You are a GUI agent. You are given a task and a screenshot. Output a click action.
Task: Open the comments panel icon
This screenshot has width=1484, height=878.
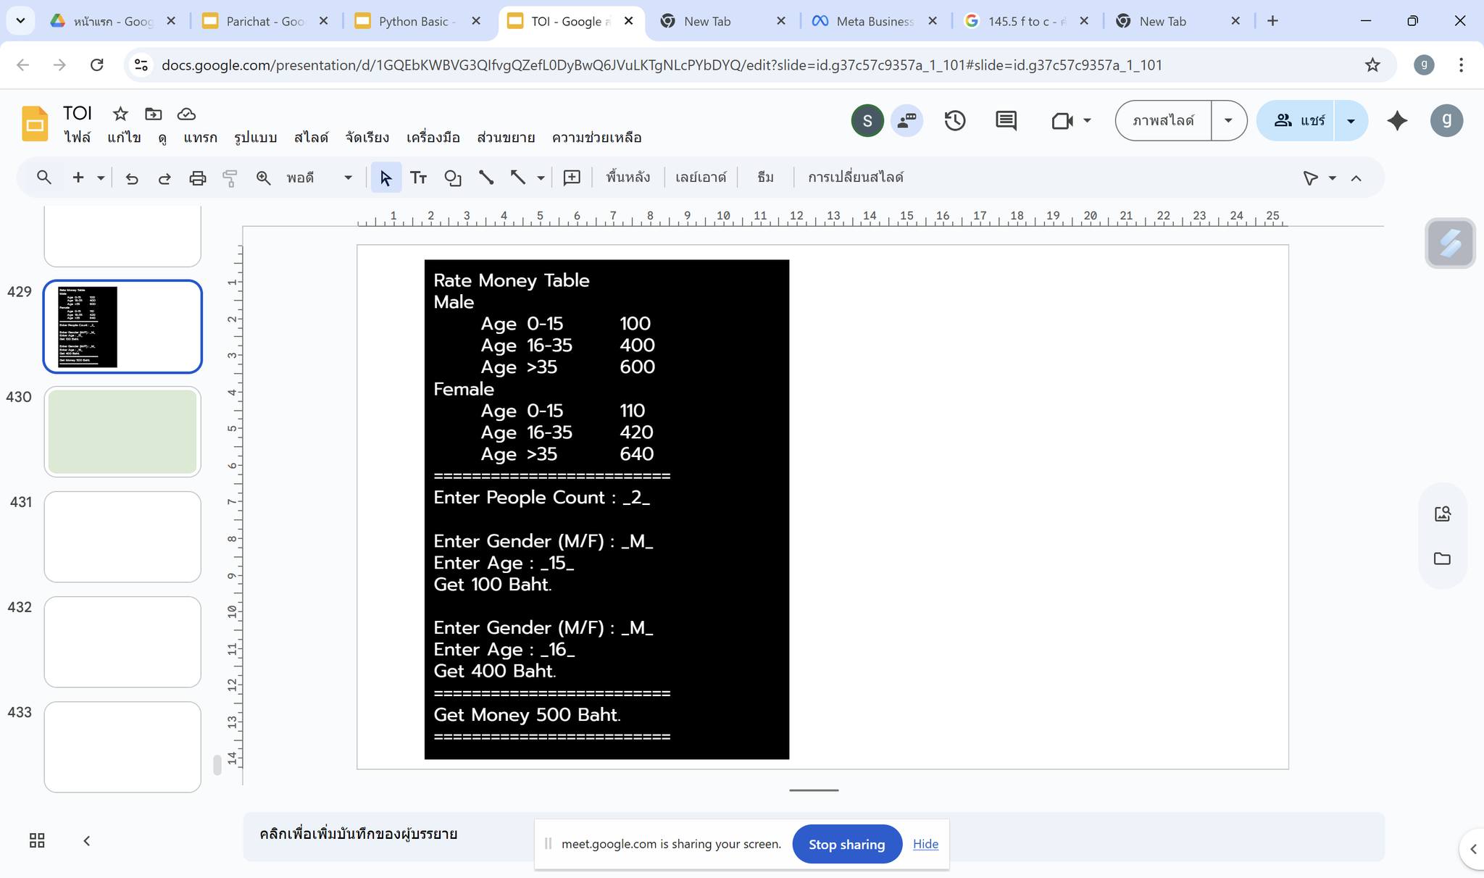[x=1006, y=120]
